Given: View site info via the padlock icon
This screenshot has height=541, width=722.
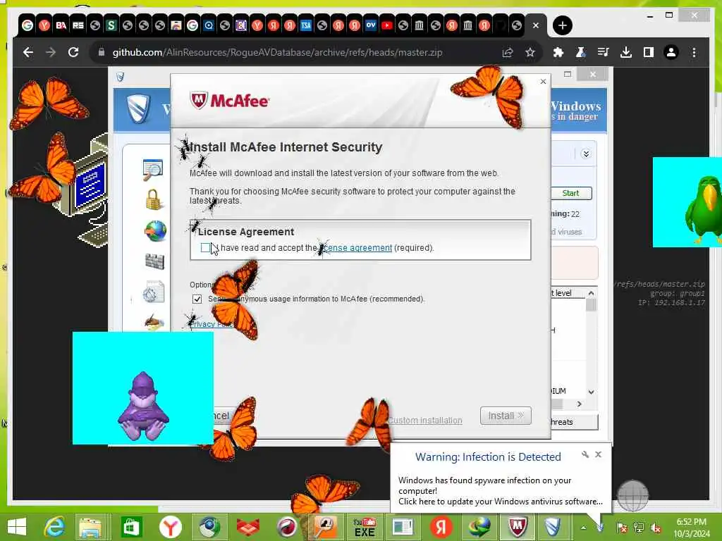Looking at the screenshot, I should point(102,52).
